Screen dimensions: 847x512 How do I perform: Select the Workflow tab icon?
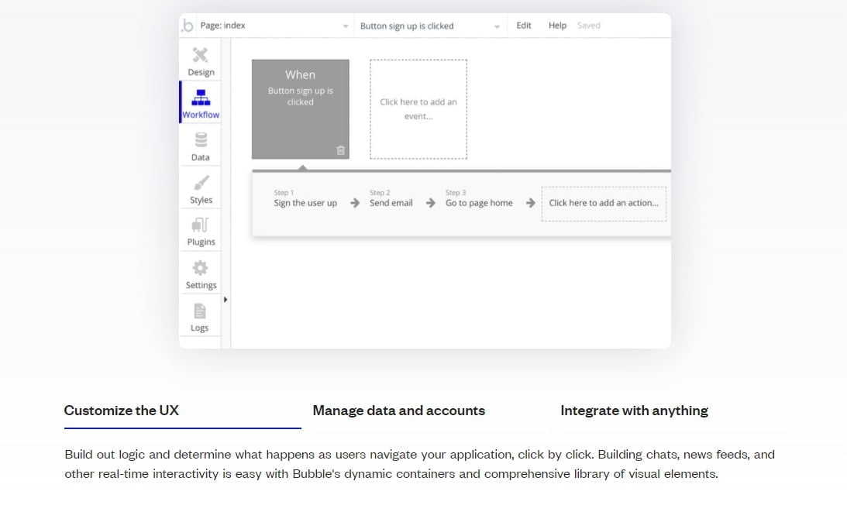[x=200, y=102]
